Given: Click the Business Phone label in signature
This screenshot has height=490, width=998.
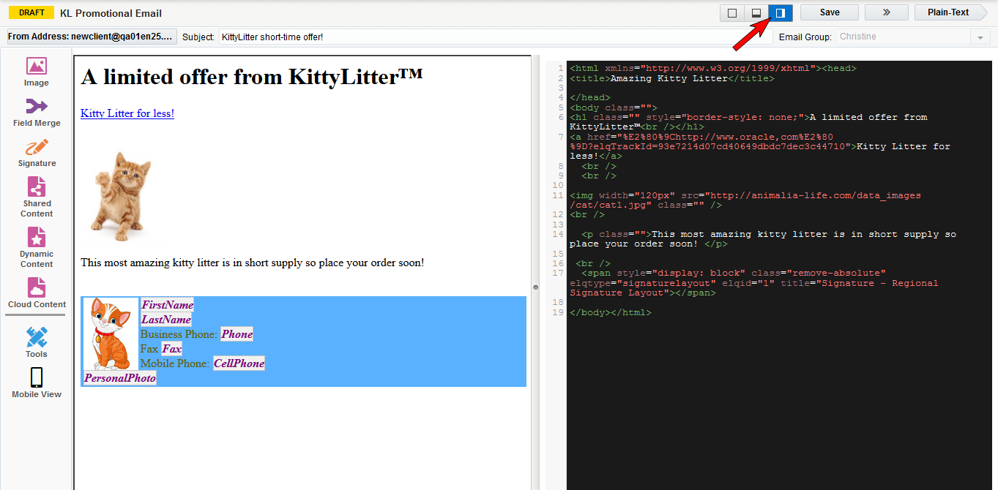Looking at the screenshot, I should 179,334.
